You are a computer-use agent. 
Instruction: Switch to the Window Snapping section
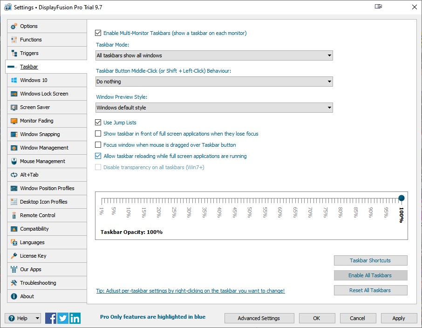40,134
